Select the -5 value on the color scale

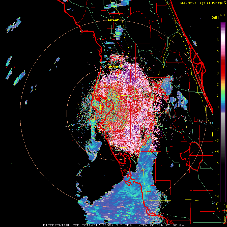coord(217,163)
